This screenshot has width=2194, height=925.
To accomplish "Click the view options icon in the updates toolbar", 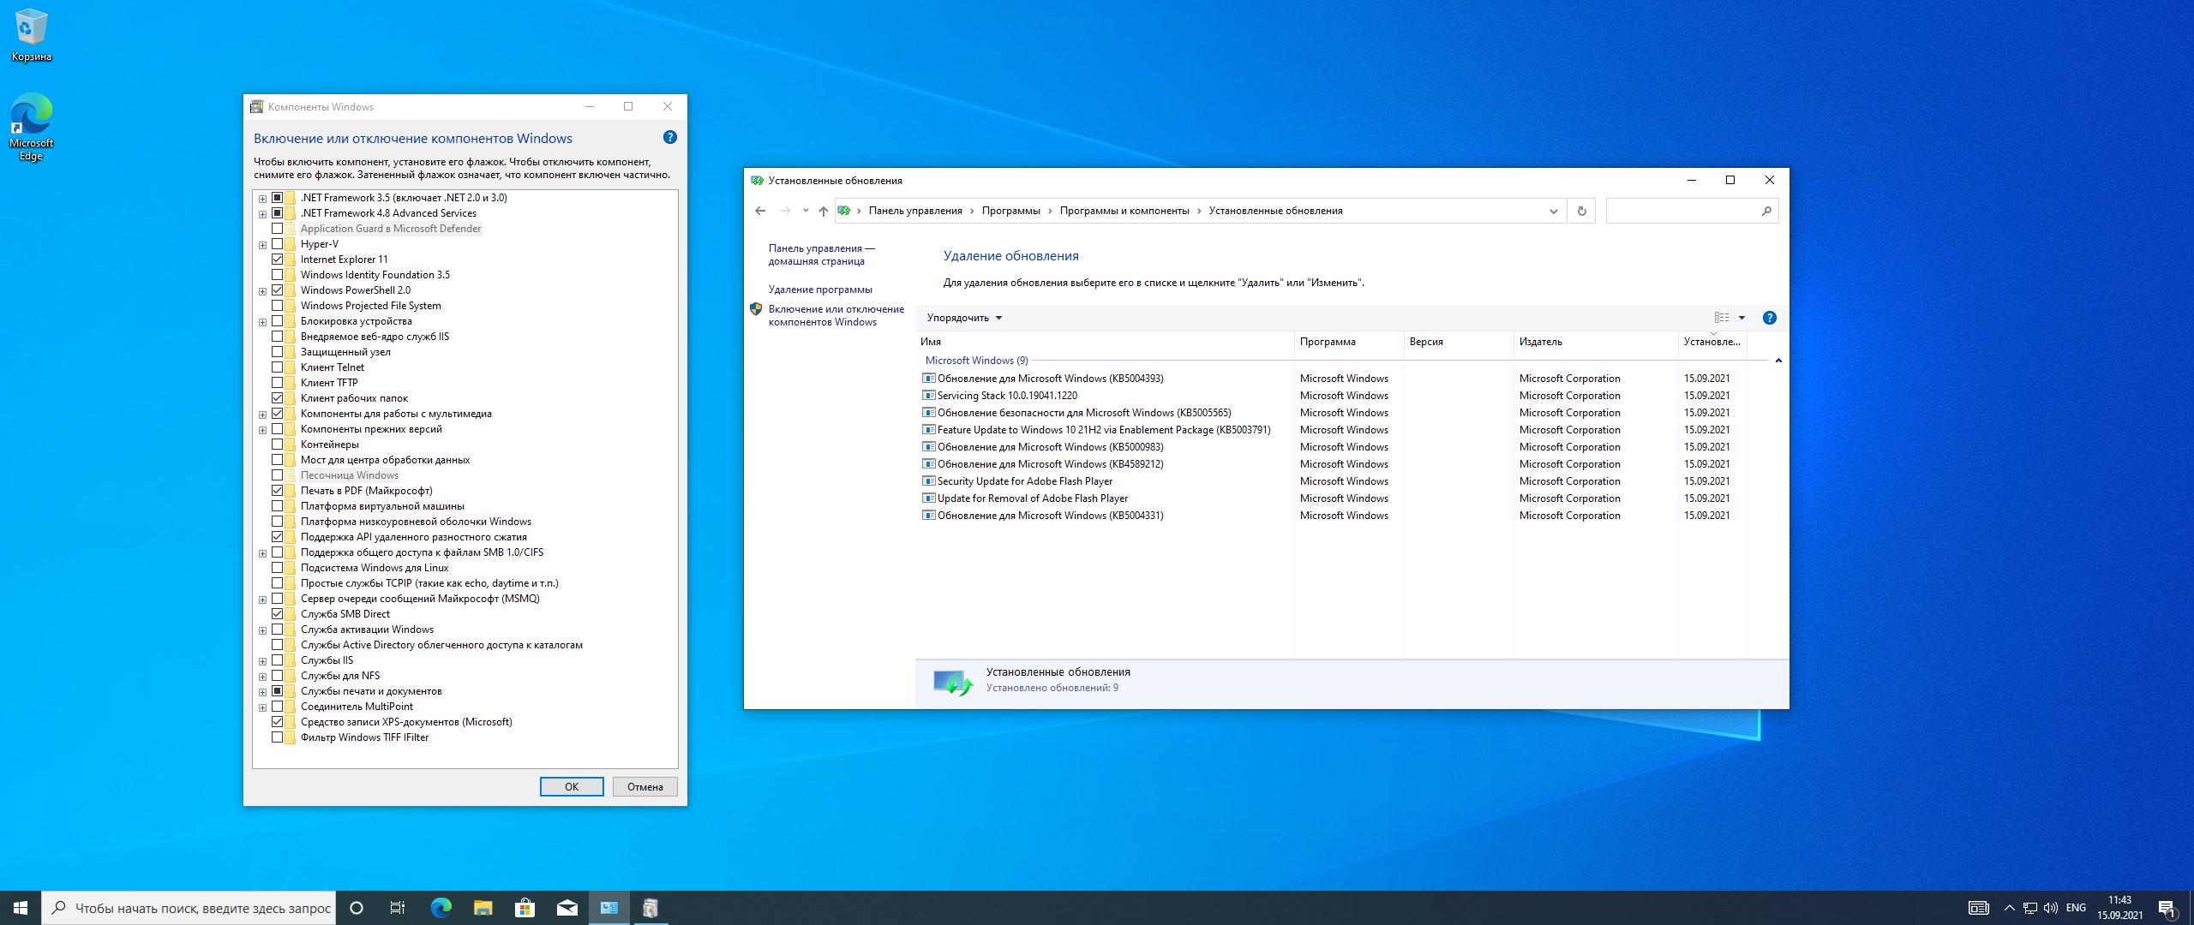I will (1722, 318).
